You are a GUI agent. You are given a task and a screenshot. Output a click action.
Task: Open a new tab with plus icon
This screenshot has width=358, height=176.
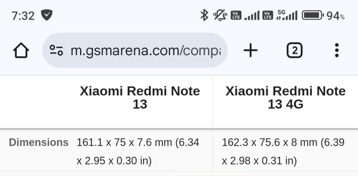click(251, 50)
